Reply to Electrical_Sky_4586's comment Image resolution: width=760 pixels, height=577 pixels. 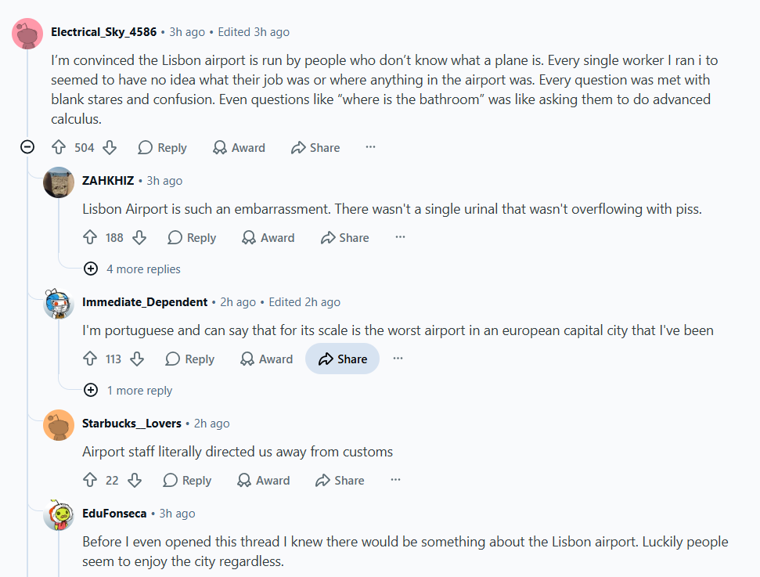[162, 147]
